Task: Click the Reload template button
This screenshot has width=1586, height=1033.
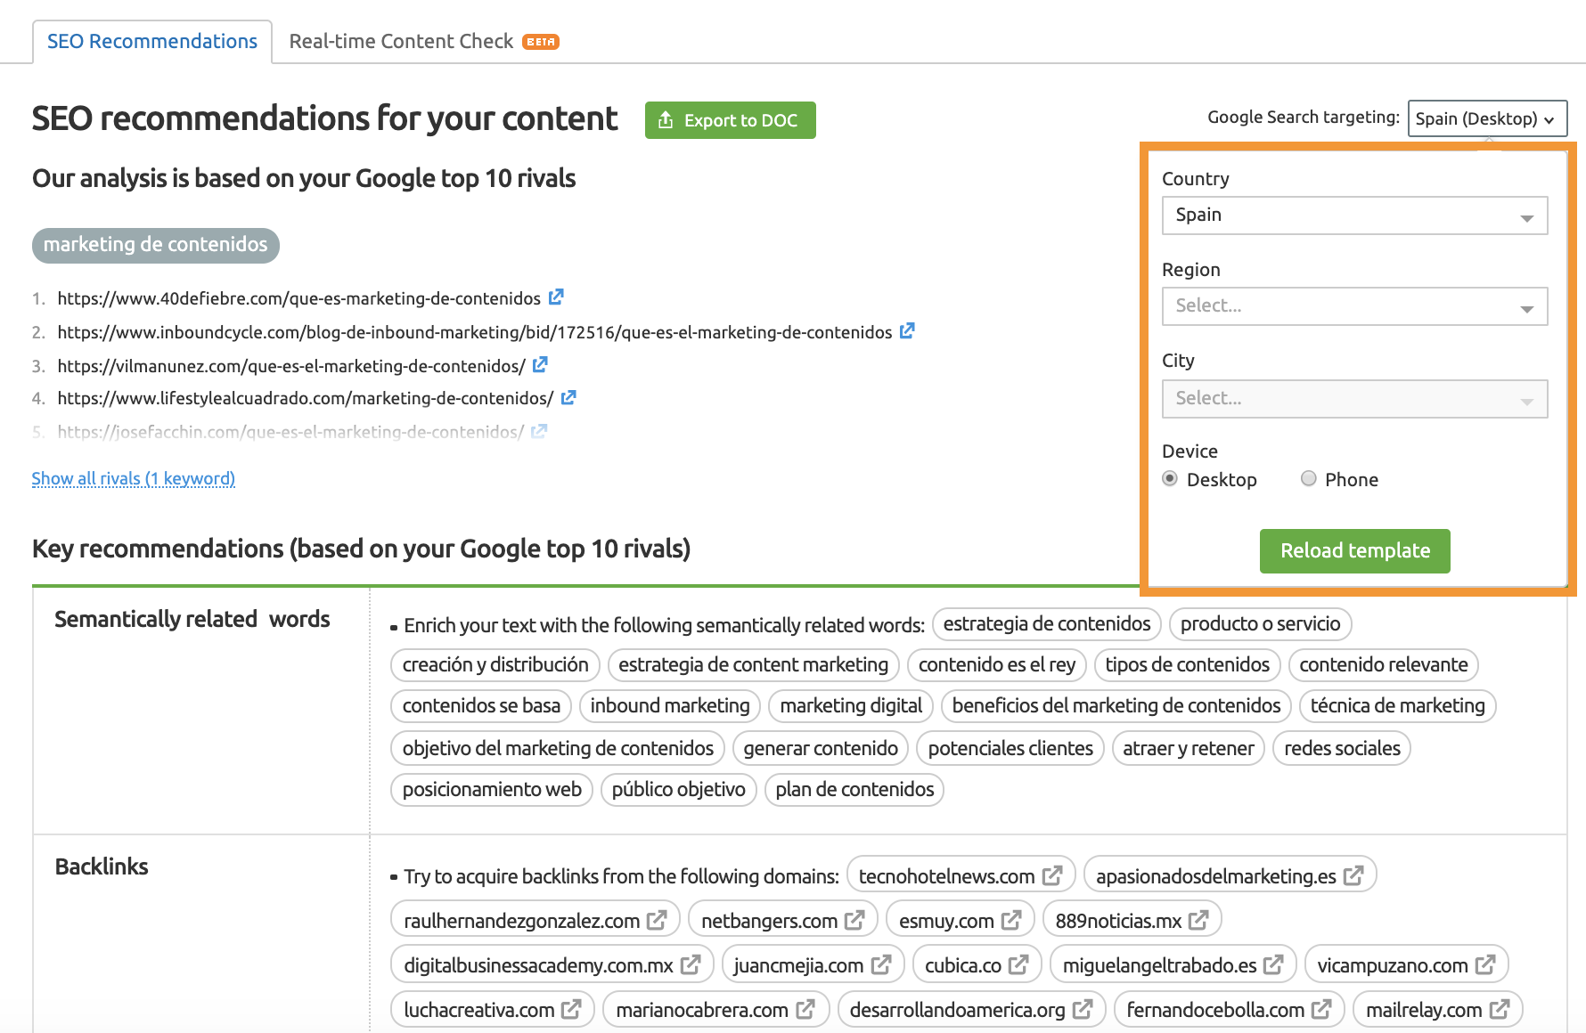Action: [x=1354, y=551]
